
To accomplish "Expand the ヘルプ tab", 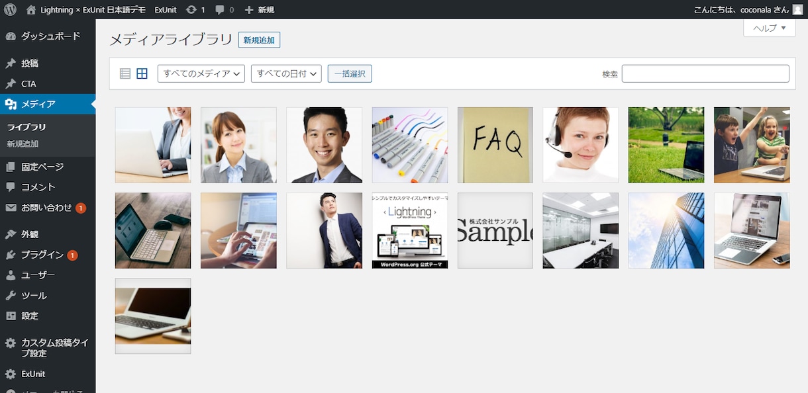I will pos(770,28).
